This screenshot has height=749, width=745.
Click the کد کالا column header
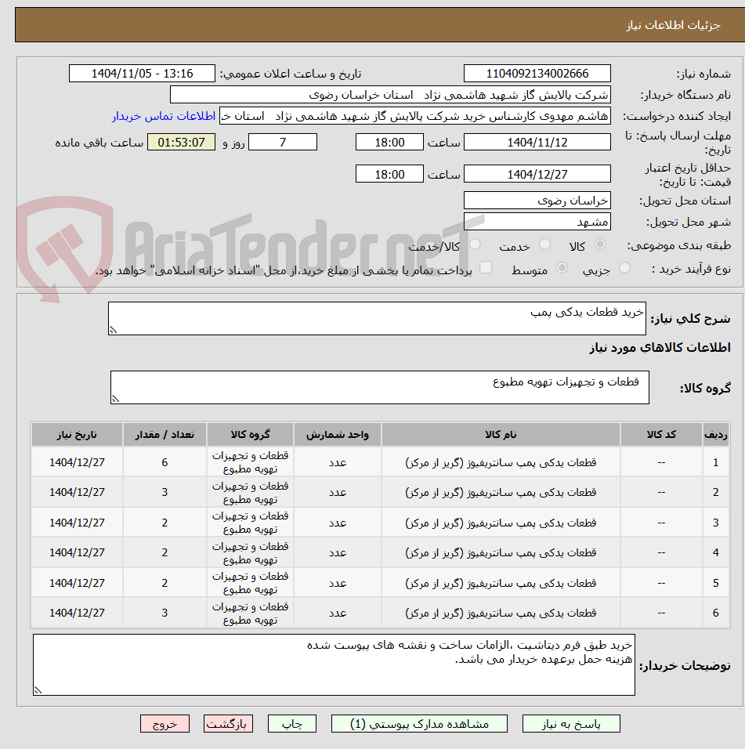pos(661,435)
